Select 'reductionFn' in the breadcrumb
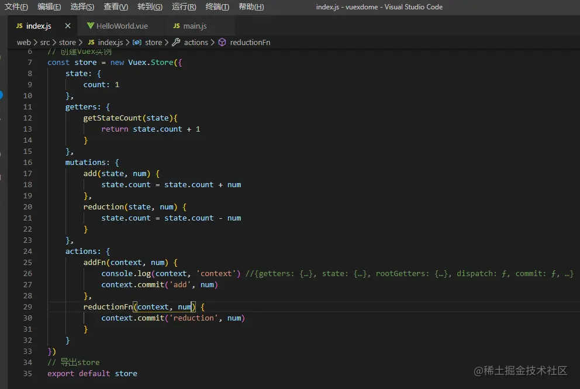Image resolution: width=580 pixels, height=389 pixels. click(x=250, y=43)
